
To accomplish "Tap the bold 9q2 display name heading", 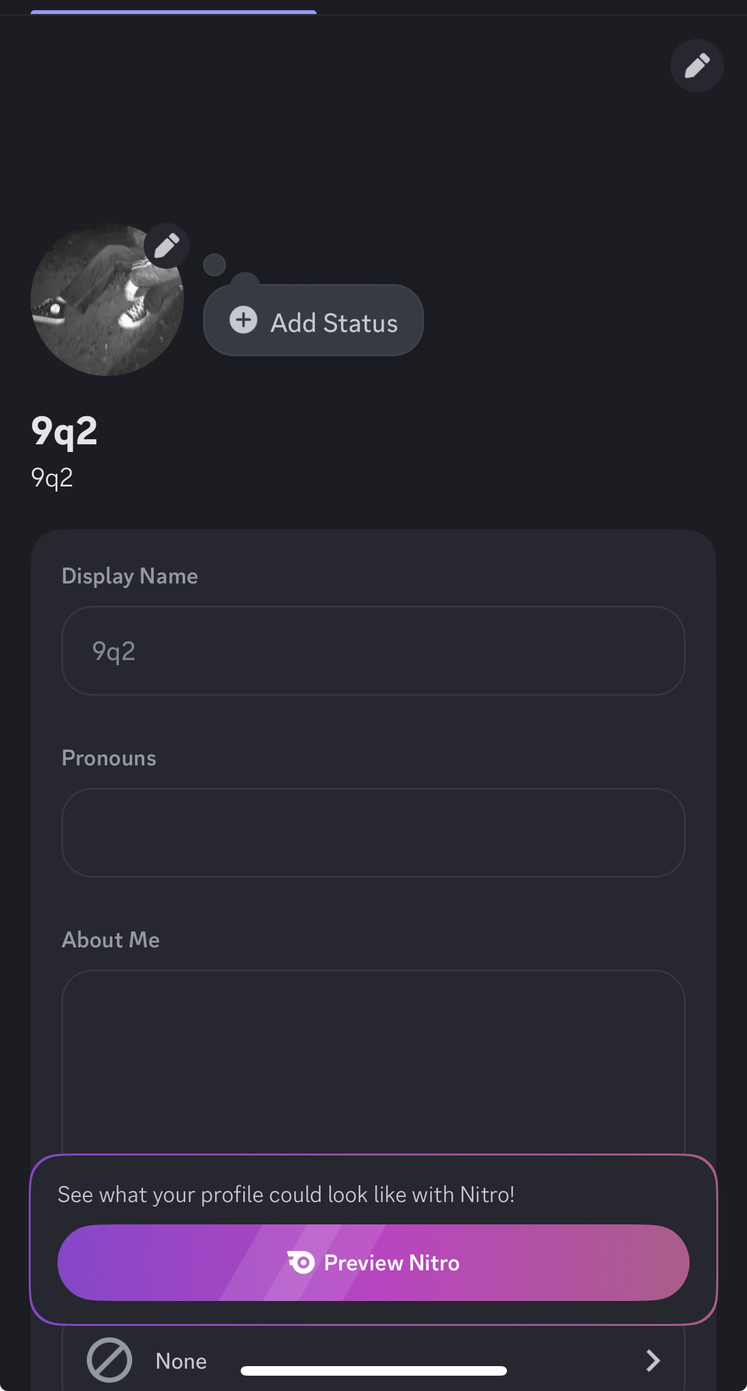I will point(64,431).
